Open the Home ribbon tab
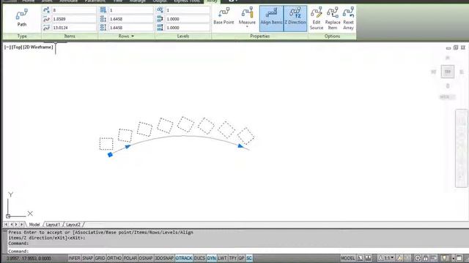469x263 pixels. point(29,1)
